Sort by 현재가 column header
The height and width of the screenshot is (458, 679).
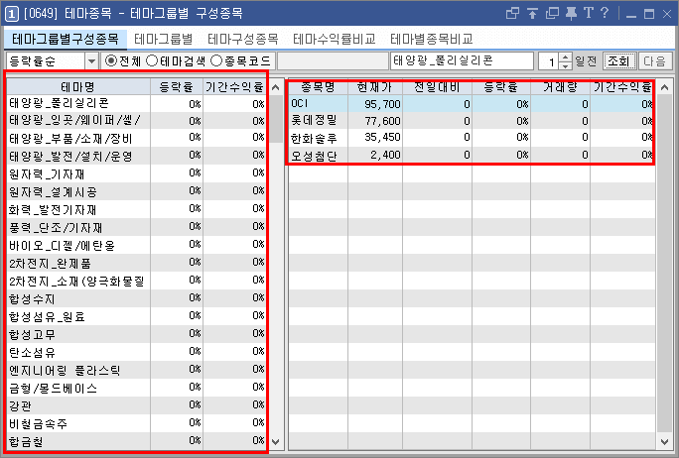pyautogui.click(x=375, y=87)
